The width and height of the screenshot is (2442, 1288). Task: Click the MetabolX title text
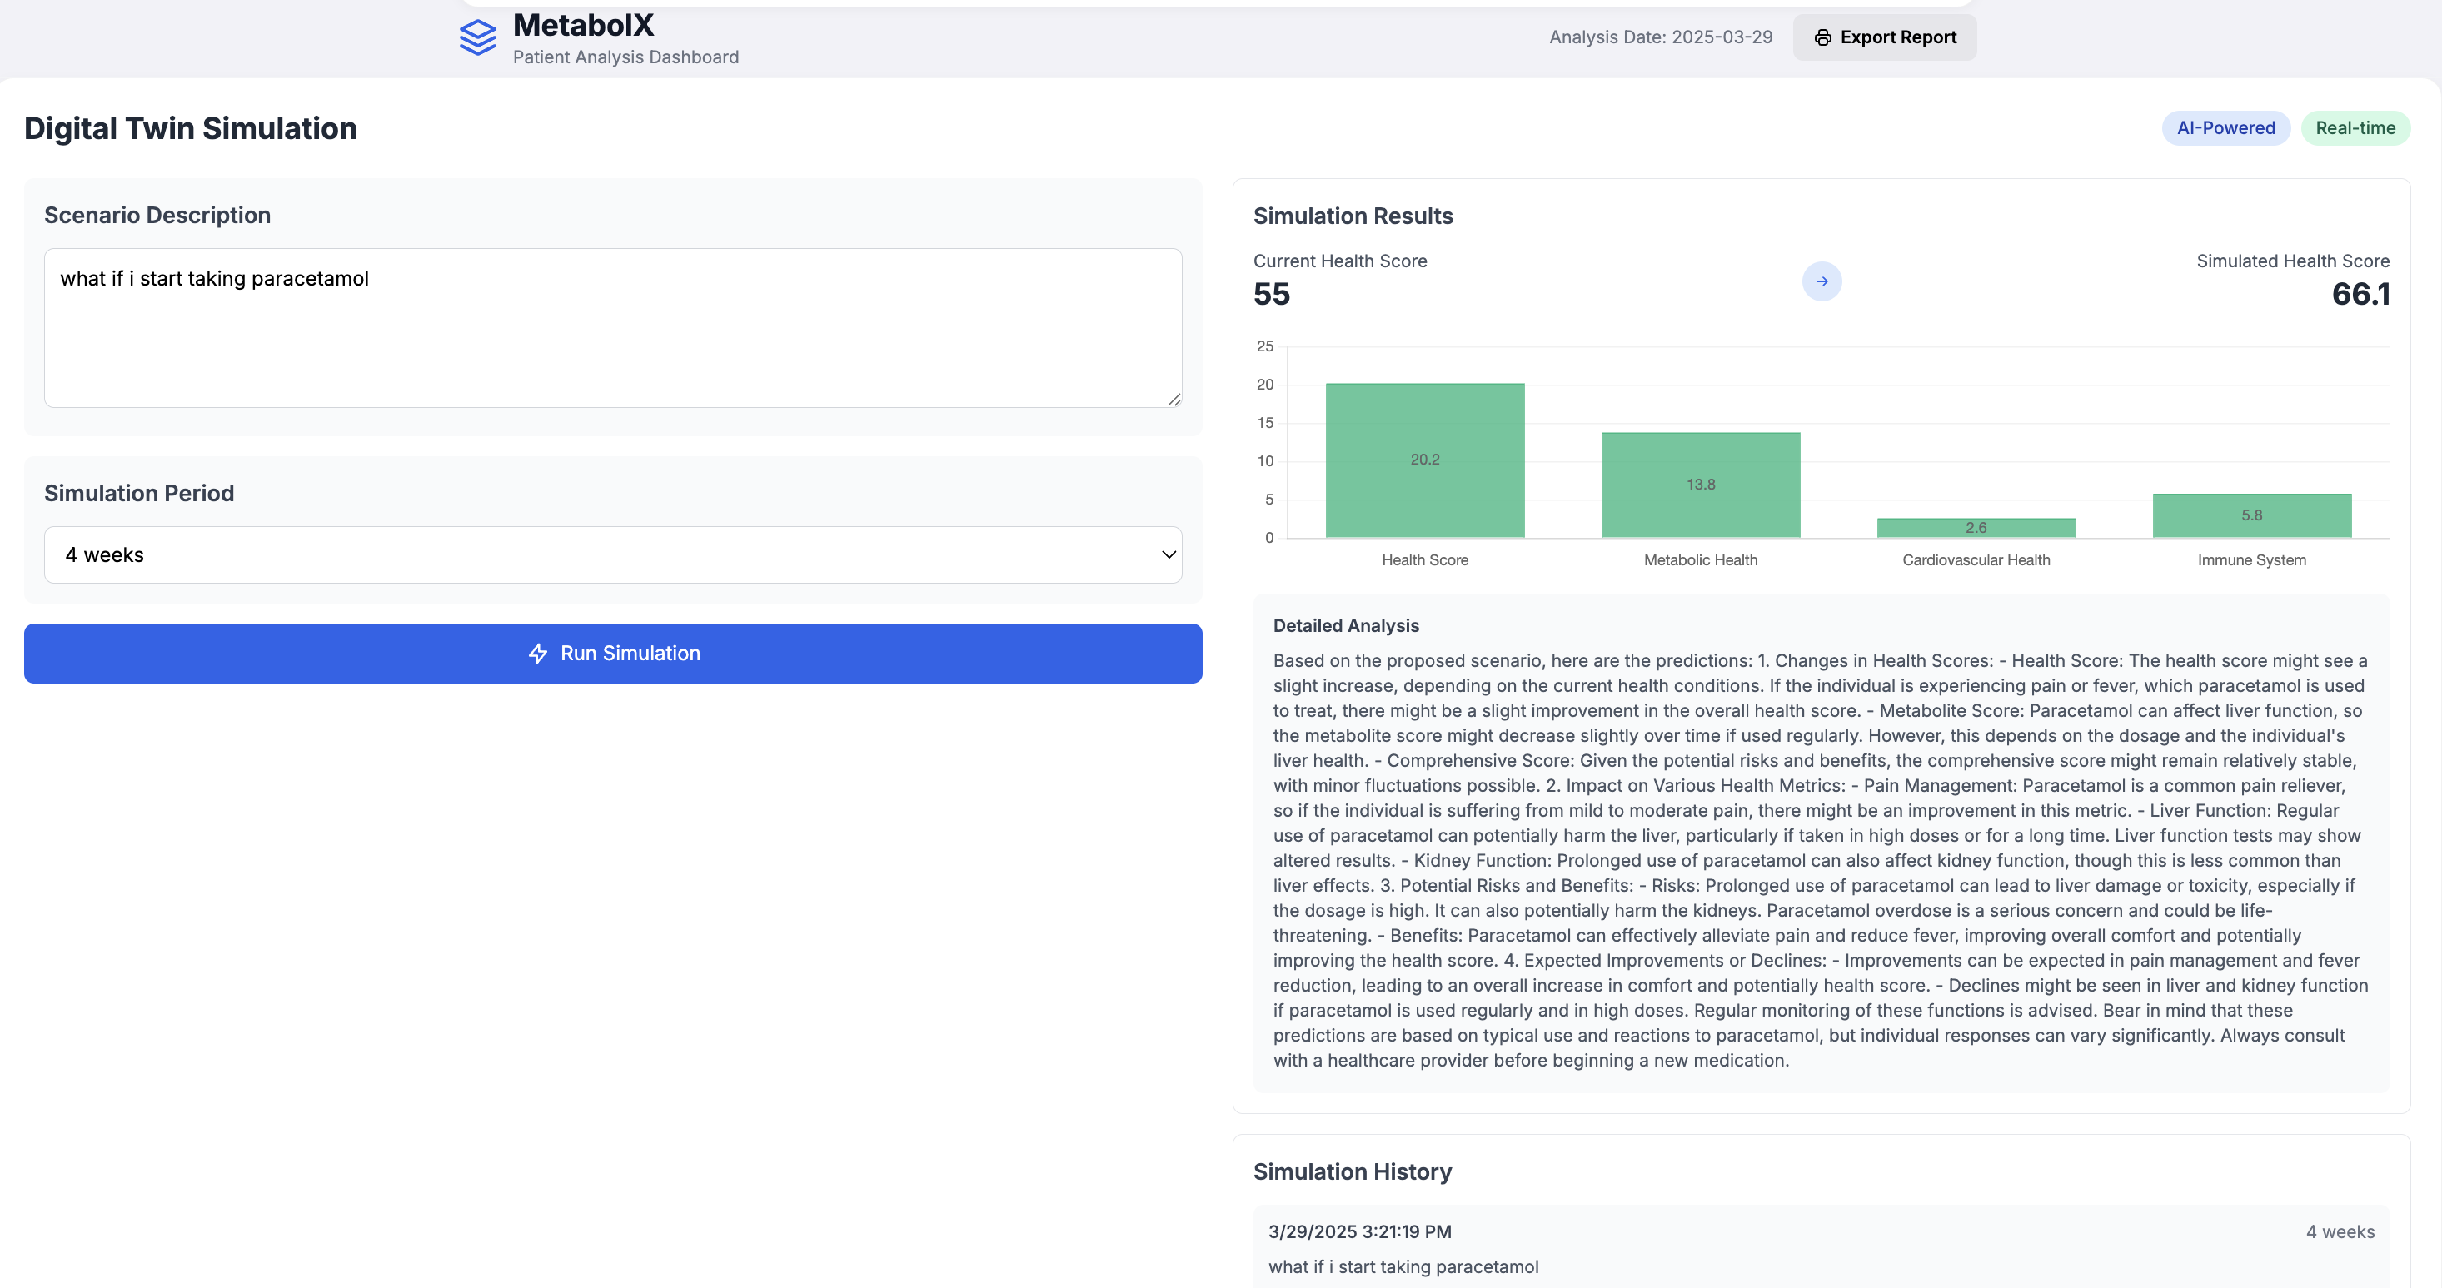[583, 25]
